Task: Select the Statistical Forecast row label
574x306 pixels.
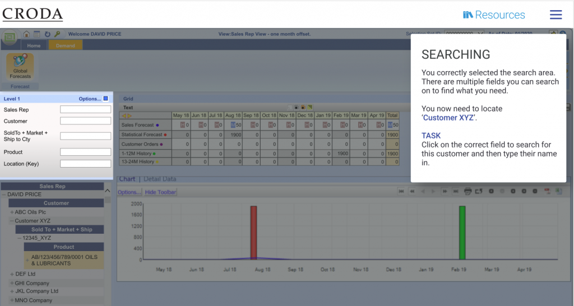Action: (x=144, y=135)
